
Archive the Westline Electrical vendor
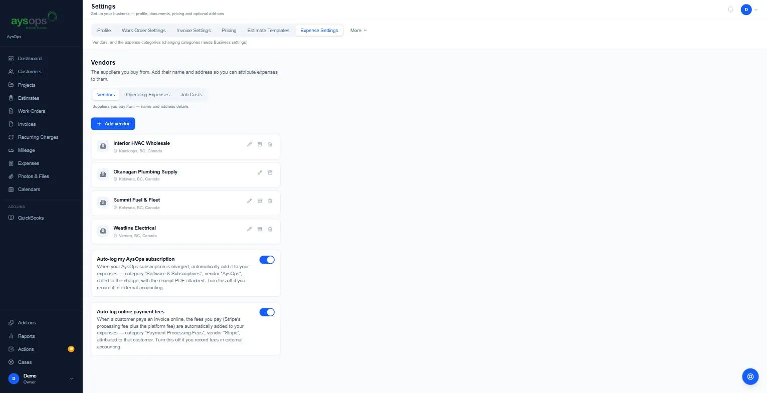pyautogui.click(x=260, y=229)
